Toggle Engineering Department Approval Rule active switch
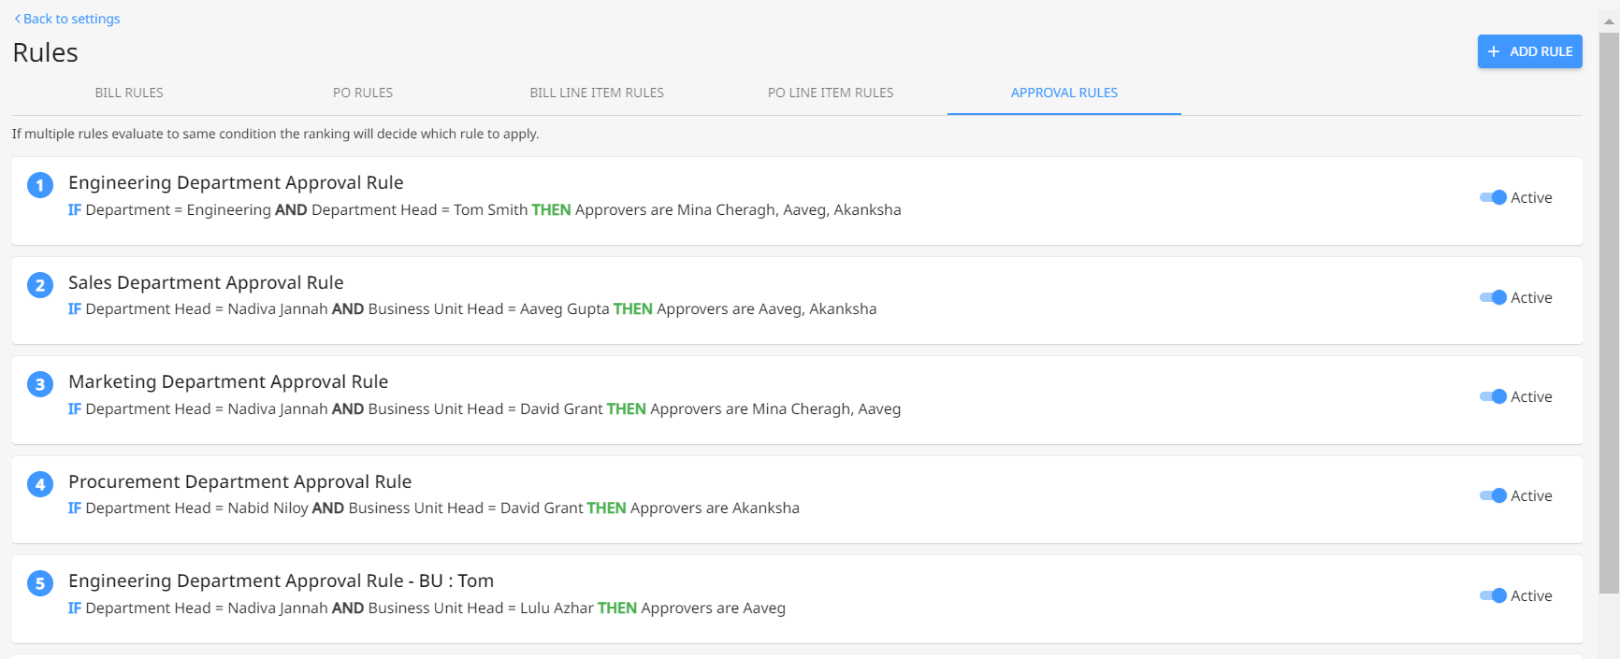Screen dimensions: 1620x659 click(x=1493, y=197)
